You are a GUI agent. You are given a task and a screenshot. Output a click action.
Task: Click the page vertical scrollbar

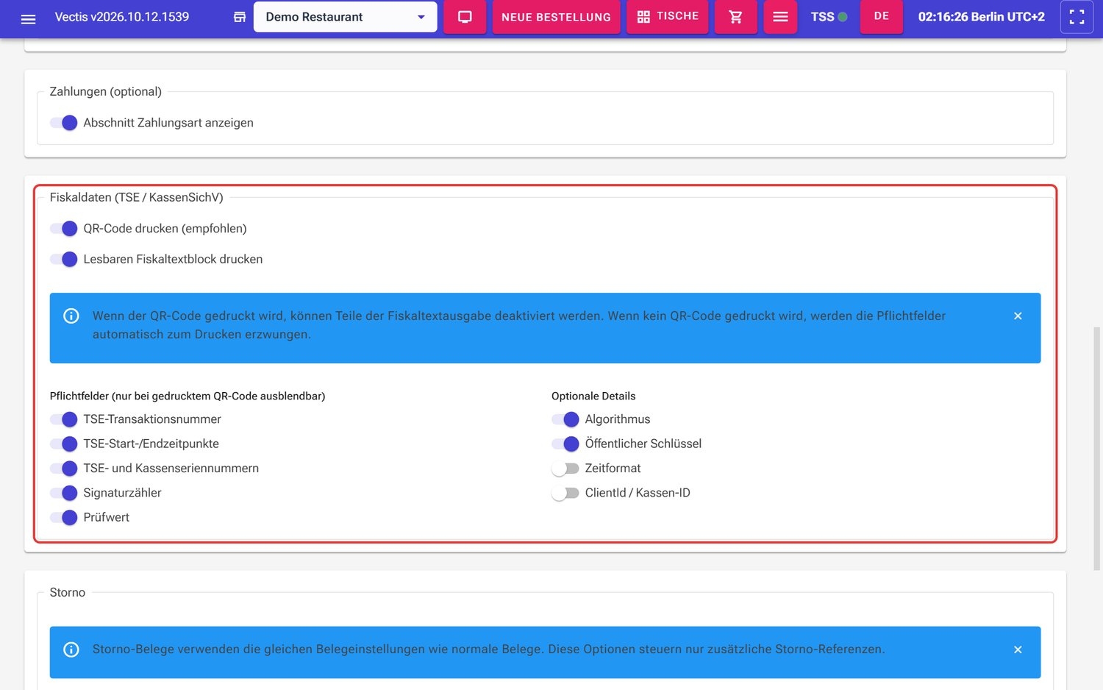[x=1097, y=449]
